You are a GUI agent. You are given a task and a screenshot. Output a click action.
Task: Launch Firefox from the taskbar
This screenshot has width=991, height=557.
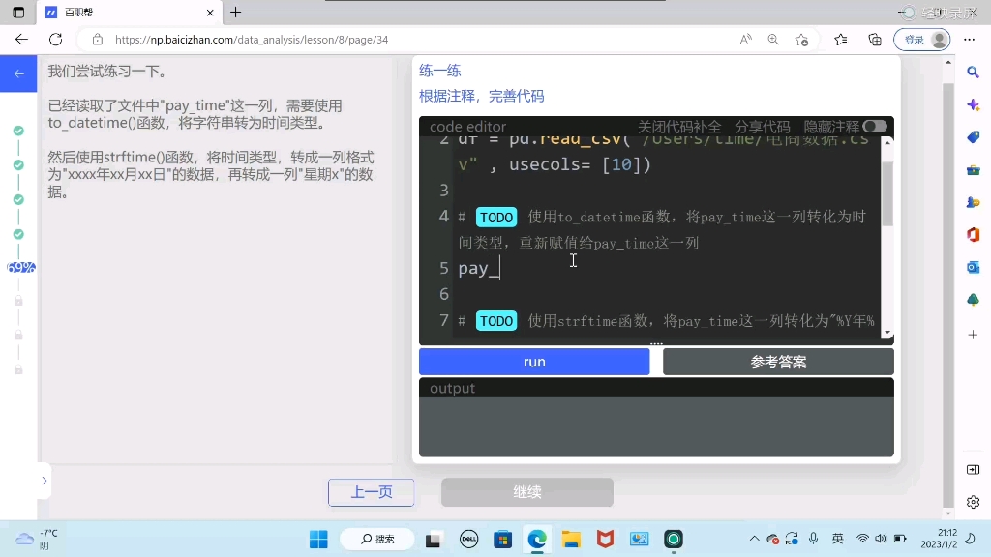605,539
